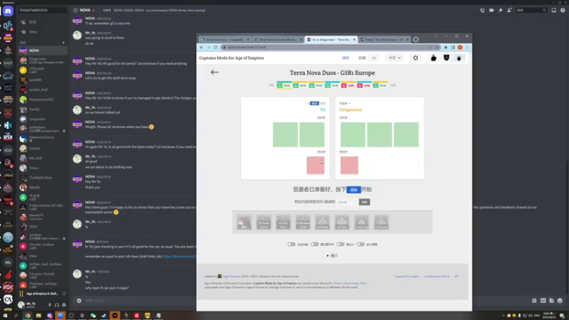Switch to Terra Nova Duos Handbook tab
This screenshot has height=320, width=569.
click(x=277, y=40)
